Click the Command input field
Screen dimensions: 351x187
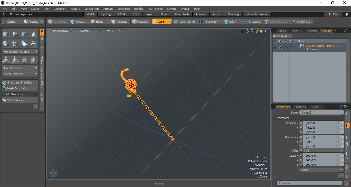(310, 183)
